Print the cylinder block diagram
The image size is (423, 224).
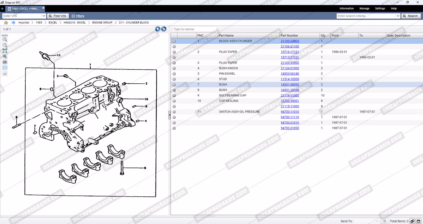click(x=5, y=62)
